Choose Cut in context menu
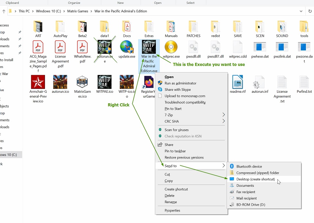The height and width of the screenshot is (223, 314). click(x=192, y=175)
